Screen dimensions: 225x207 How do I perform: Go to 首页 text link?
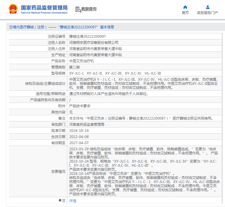click(x=185, y=13)
